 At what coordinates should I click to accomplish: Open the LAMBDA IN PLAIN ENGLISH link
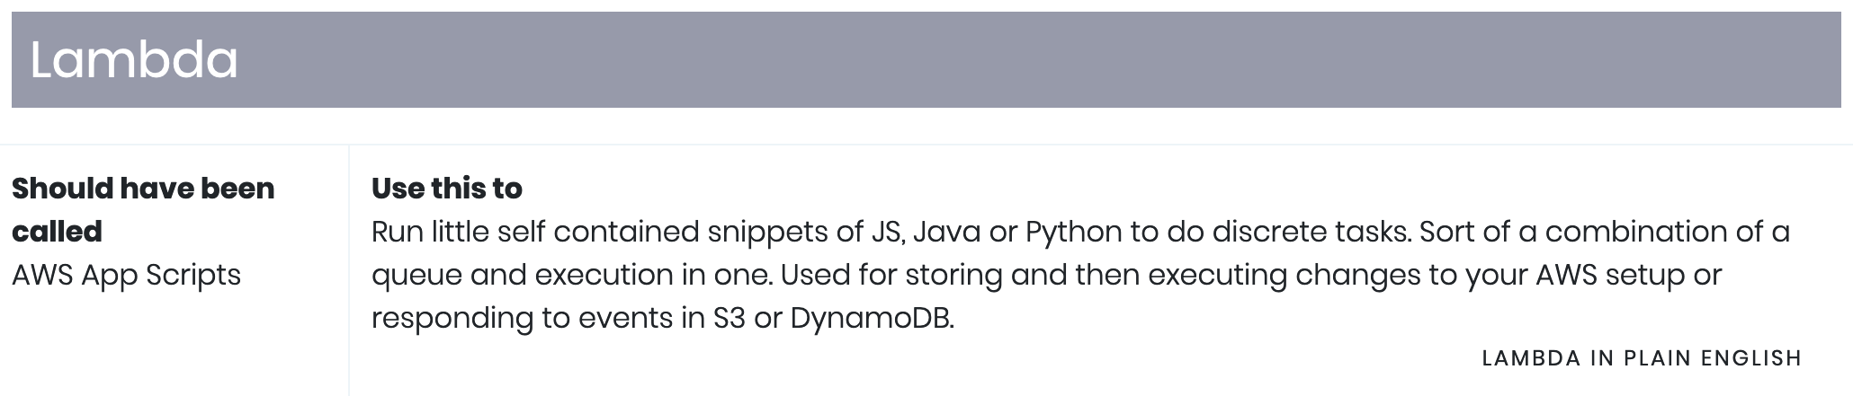point(1642,358)
